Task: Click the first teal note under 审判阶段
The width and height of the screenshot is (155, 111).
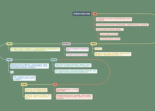Action: click(x=73, y=65)
